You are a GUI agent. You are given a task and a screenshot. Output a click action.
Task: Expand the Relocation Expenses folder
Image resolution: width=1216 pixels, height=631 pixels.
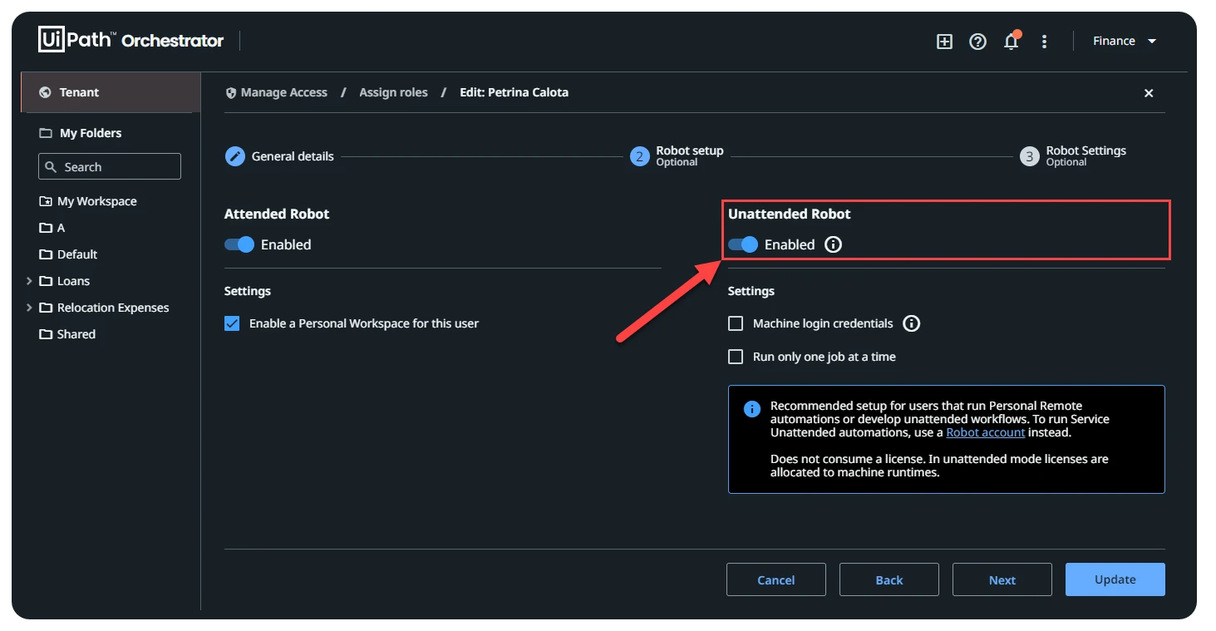[x=30, y=308]
